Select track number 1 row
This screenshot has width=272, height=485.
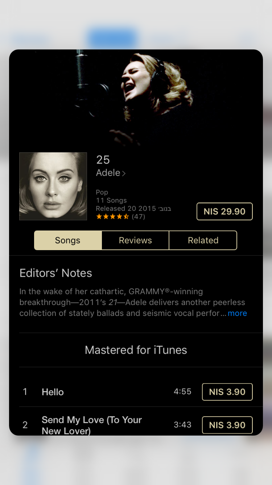pos(136,392)
